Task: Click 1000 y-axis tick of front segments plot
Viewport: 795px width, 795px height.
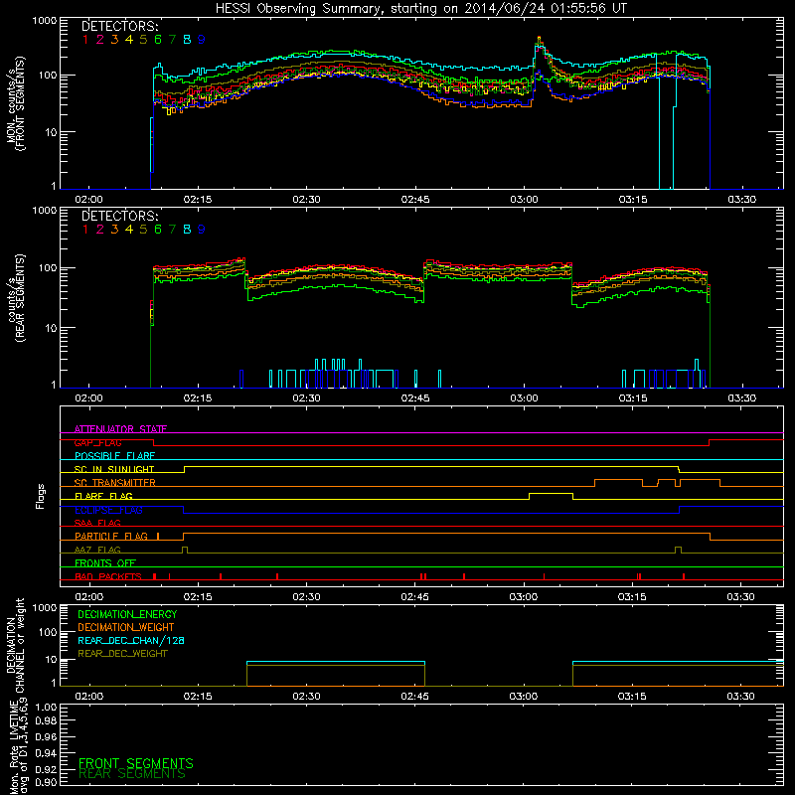Action: 45,21
